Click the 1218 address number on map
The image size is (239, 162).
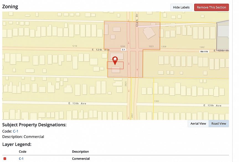click(x=74, y=46)
